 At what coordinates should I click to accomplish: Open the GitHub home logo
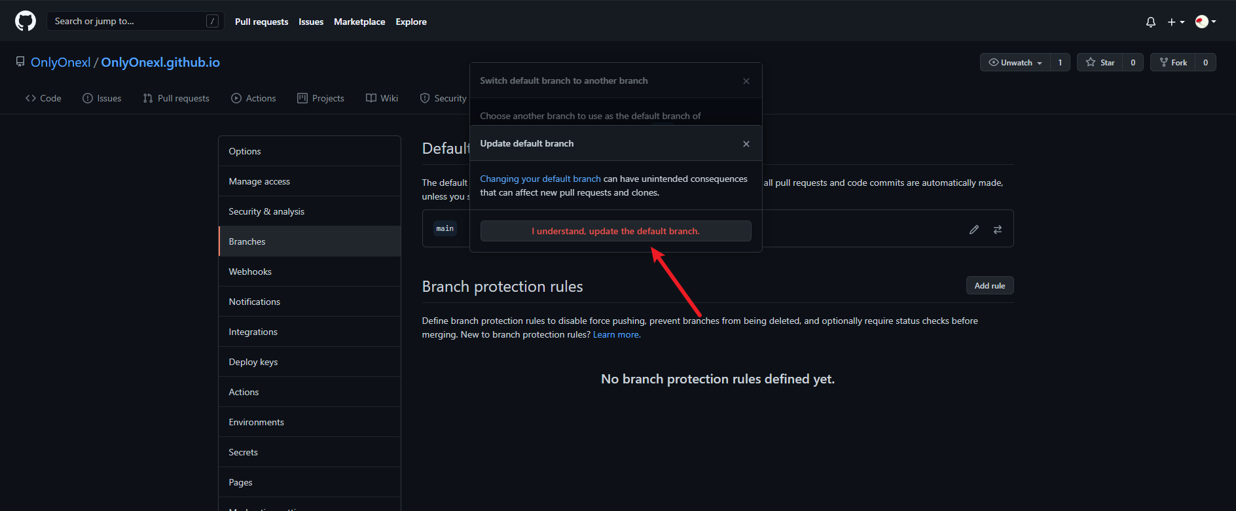[26, 21]
